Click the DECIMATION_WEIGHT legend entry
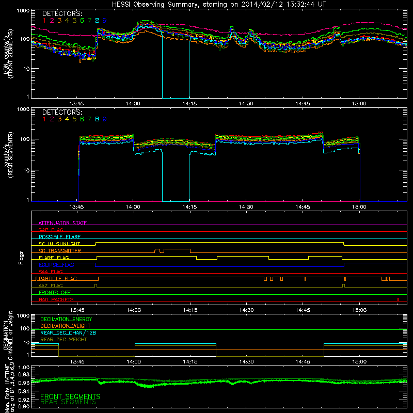Image resolution: width=413 pixels, height=413 pixels. point(66,326)
